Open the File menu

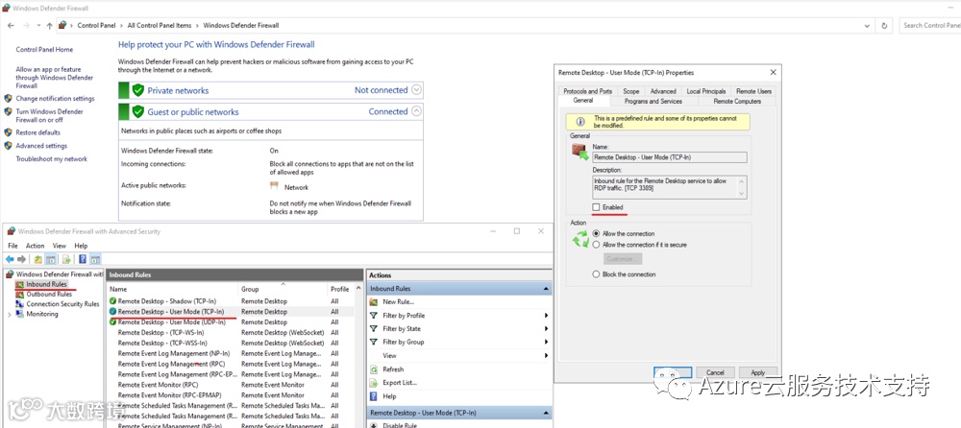click(x=12, y=246)
